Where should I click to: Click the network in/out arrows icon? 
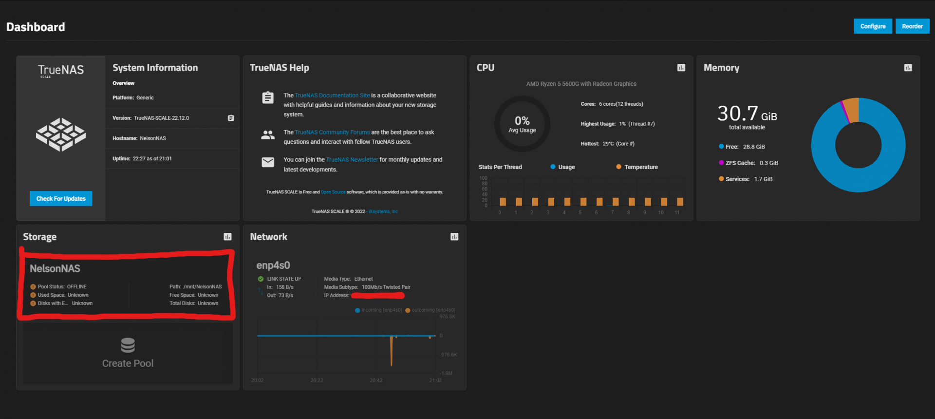click(260, 291)
